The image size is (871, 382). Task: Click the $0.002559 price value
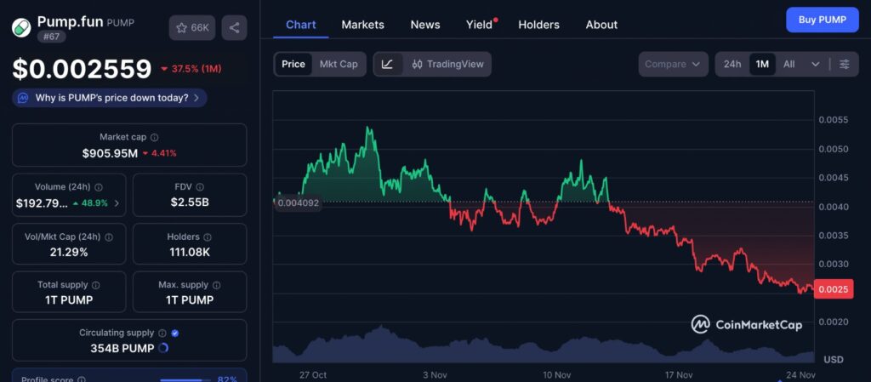pyautogui.click(x=83, y=69)
